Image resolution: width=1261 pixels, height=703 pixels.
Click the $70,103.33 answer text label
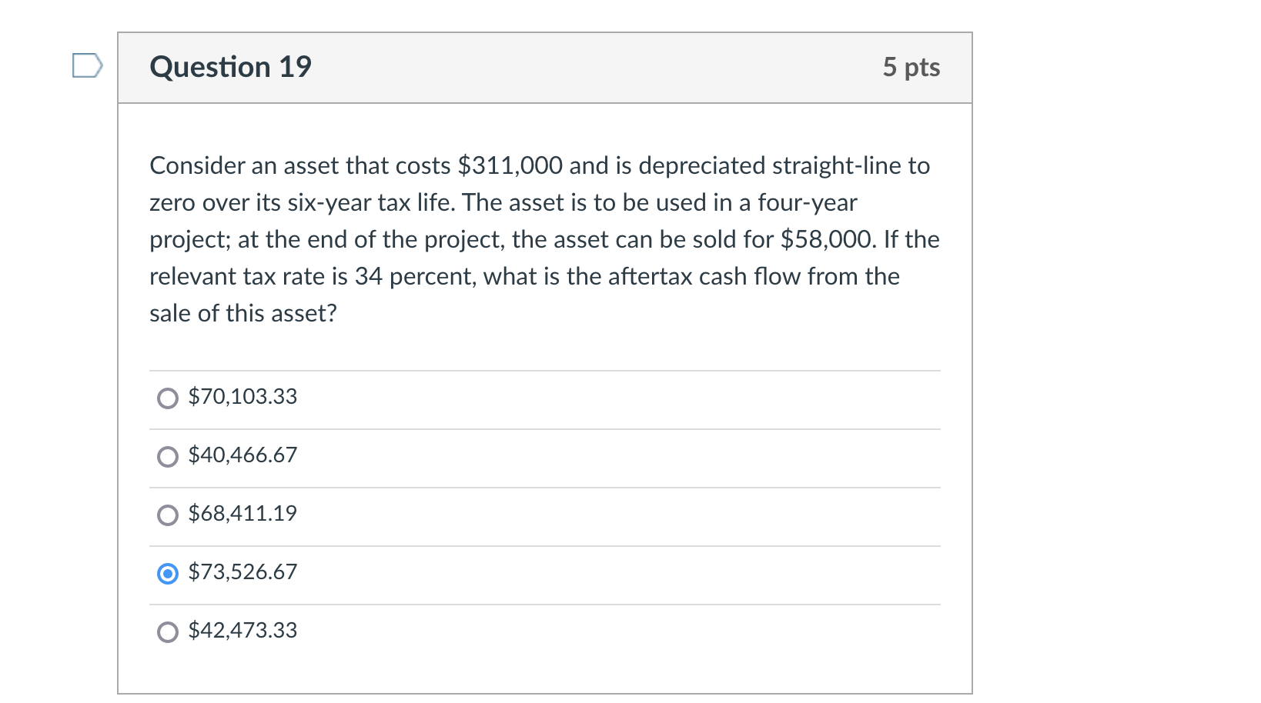click(x=242, y=397)
